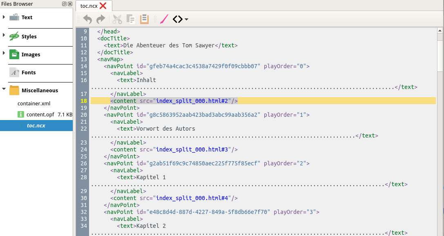Expand the Styles category

4,36
